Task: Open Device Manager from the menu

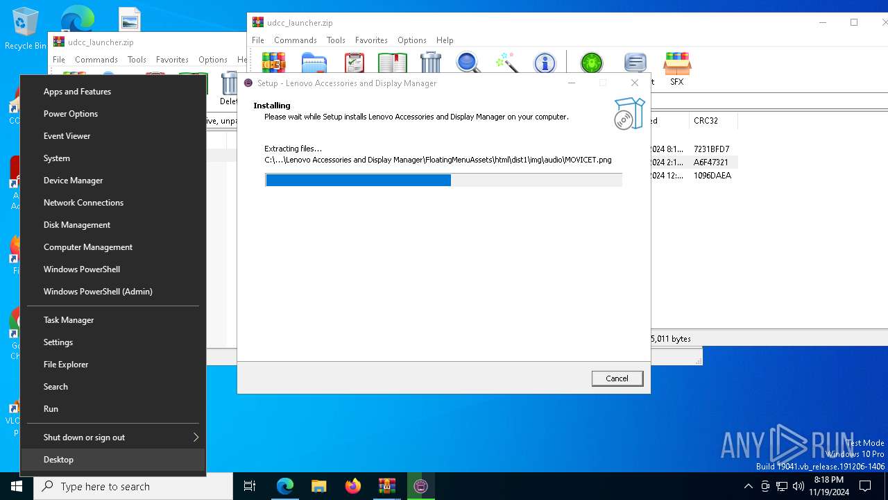Action: tap(113, 180)
